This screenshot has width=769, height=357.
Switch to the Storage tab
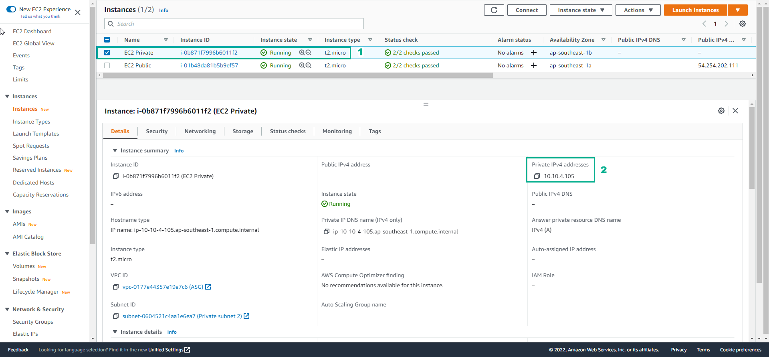click(x=243, y=131)
